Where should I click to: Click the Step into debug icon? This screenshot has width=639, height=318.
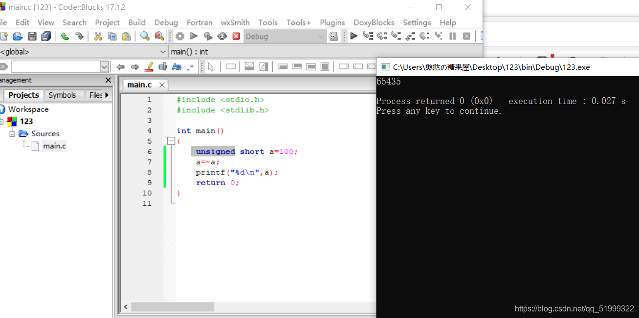click(396, 36)
